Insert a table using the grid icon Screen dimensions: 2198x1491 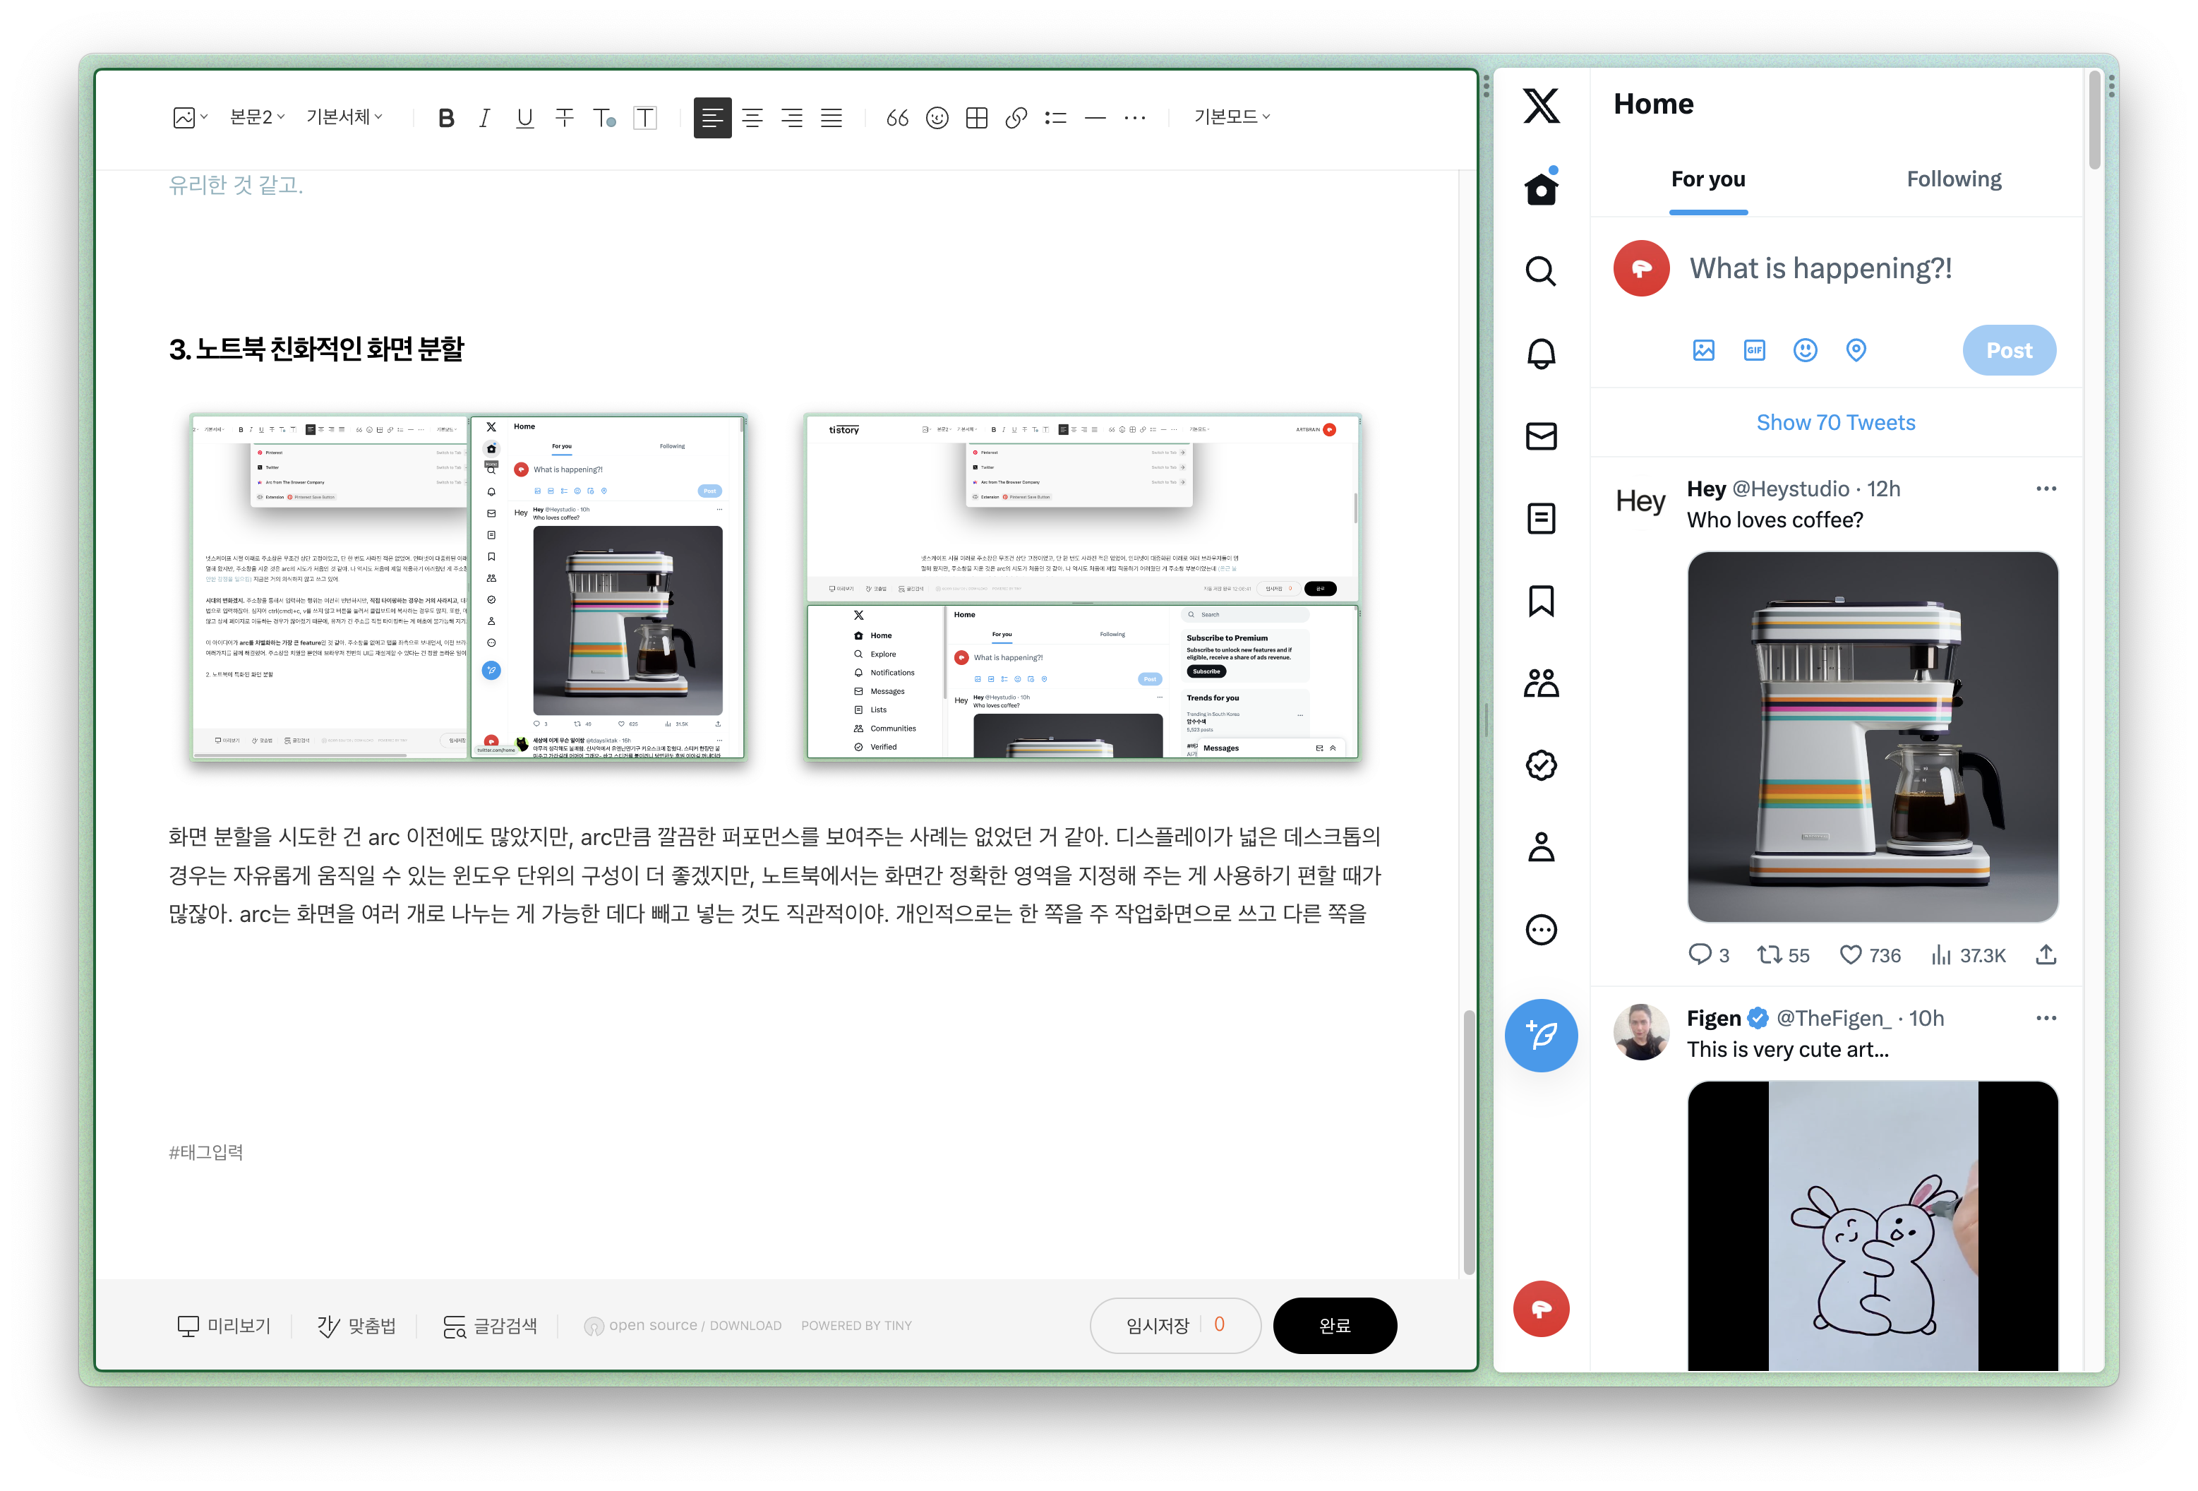point(977,119)
